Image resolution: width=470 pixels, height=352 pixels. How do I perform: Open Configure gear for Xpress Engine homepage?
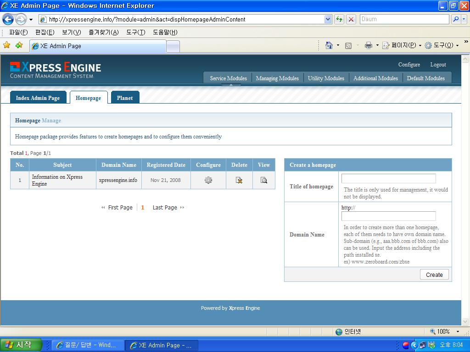(208, 180)
